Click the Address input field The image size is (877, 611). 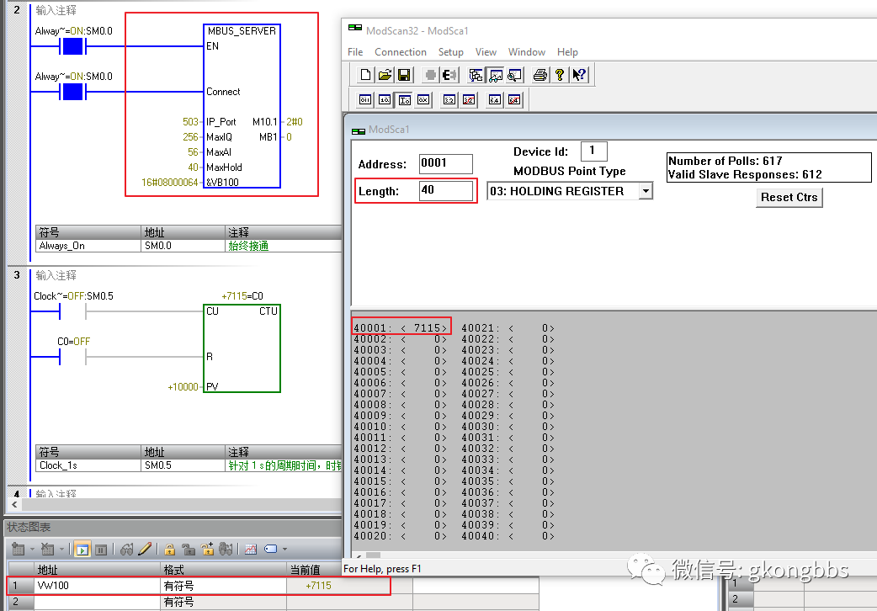point(446,164)
